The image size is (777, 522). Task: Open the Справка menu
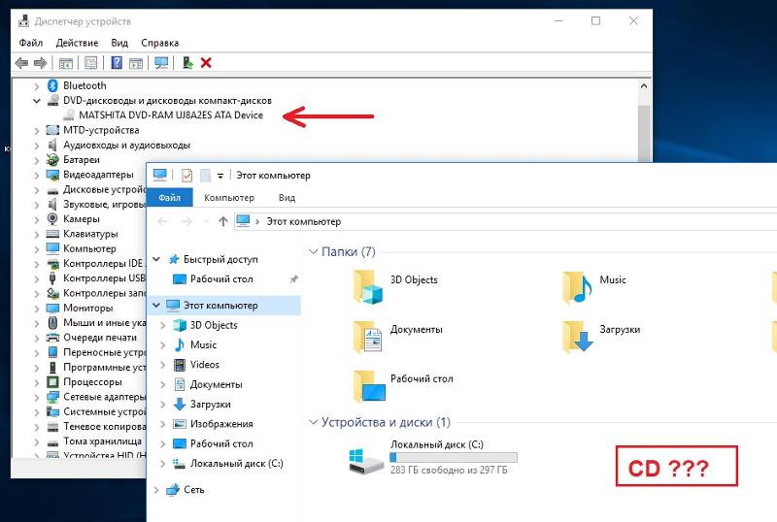pos(159,43)
